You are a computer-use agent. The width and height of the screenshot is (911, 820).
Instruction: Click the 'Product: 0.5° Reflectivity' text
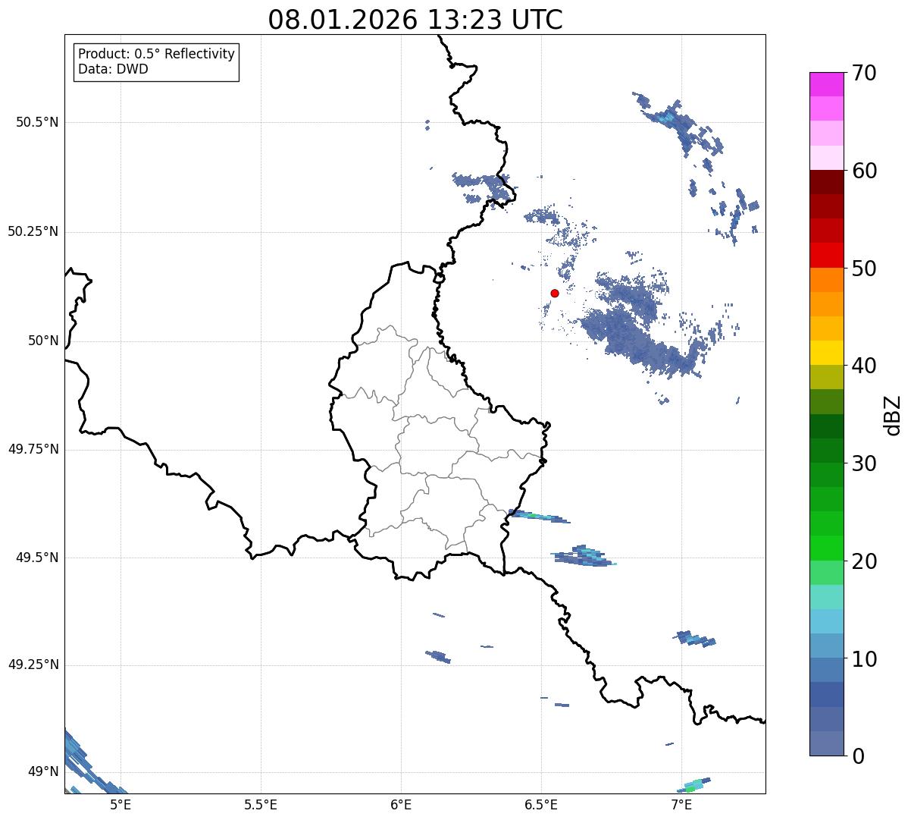[156, 55]
